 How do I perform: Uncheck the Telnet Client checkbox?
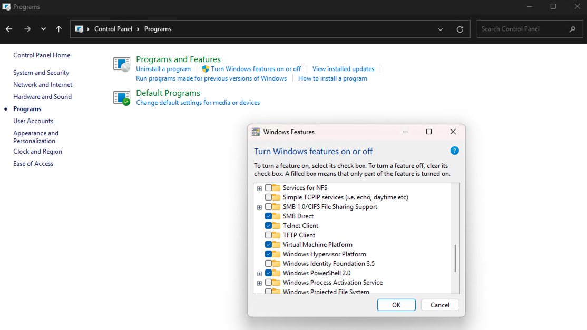click(269, 226)
